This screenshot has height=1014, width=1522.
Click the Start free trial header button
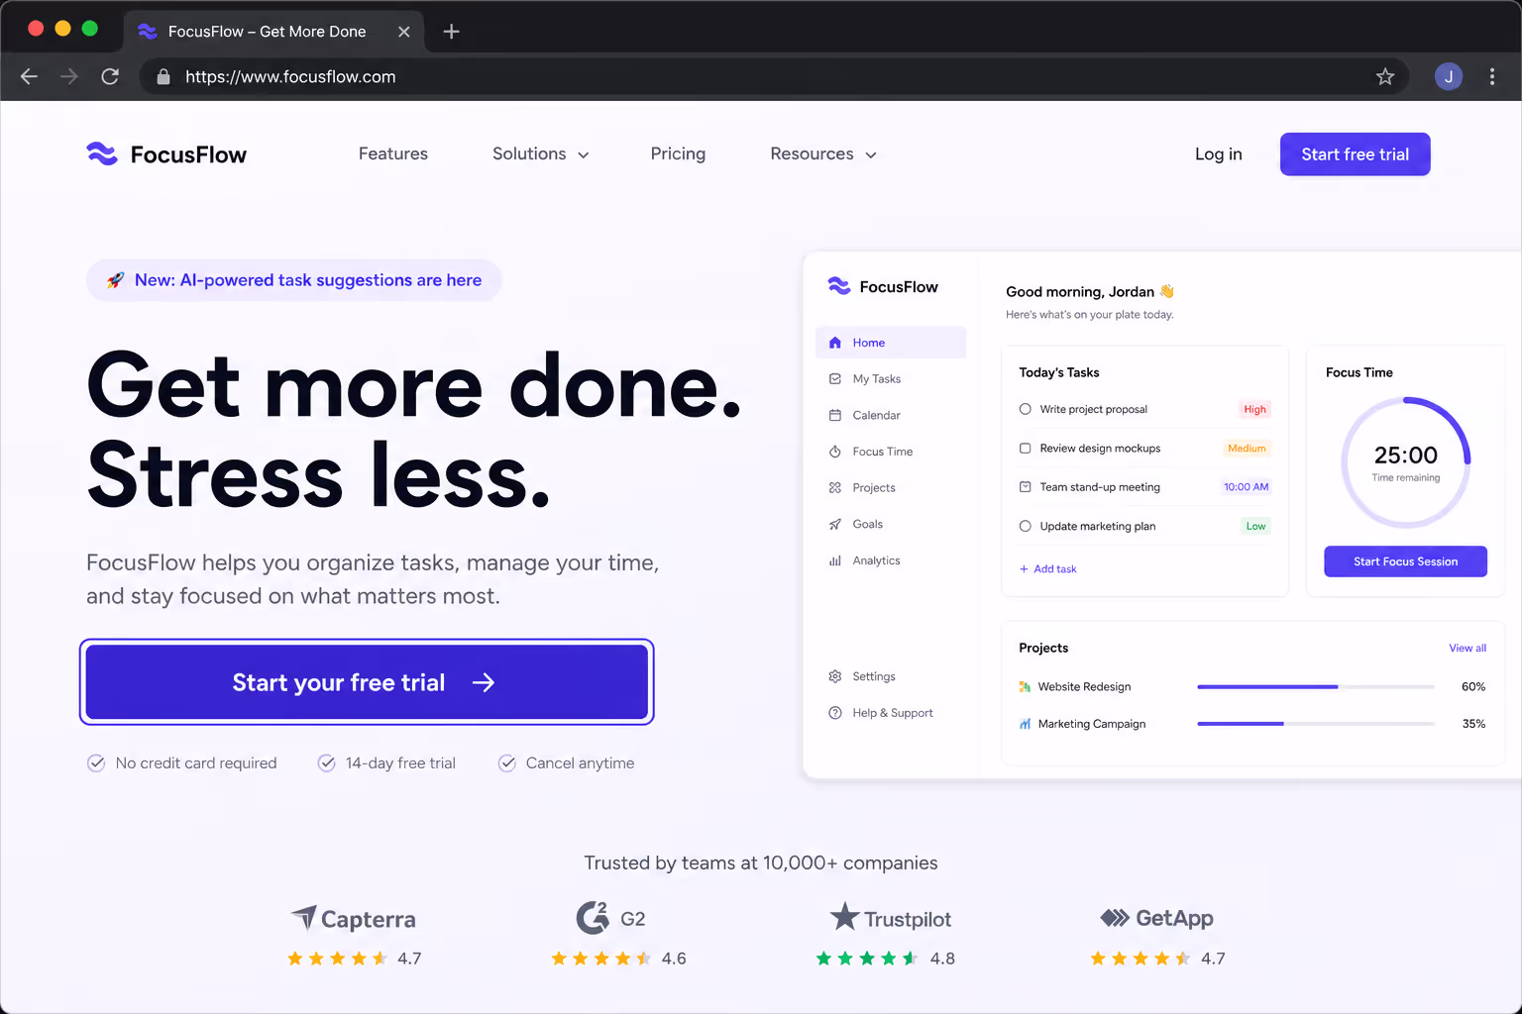click(x=1355, y=154)
